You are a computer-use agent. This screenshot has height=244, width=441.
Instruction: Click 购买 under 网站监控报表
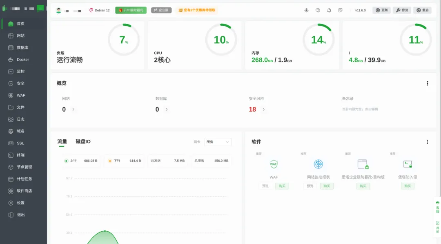click(x=327, y=186)
